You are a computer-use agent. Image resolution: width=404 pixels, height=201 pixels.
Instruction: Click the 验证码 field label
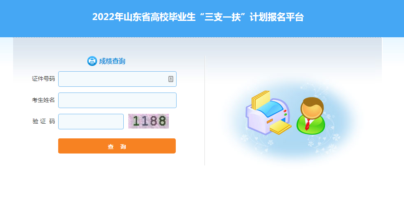(x=43, y=121)
